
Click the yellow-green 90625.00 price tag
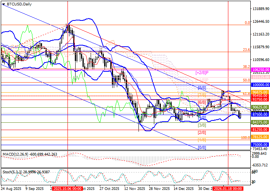pos(260,107)
